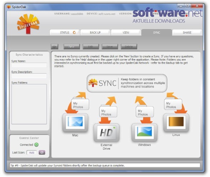Click the 'Connected' status label
Viewport: 210px width, 177px height.
[x=26, y=145]
